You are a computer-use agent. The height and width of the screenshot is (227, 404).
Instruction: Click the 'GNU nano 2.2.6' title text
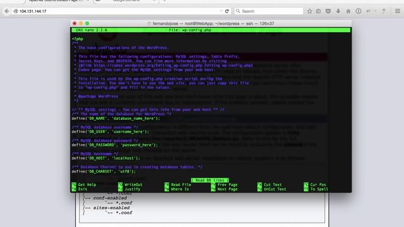point(92,30)
